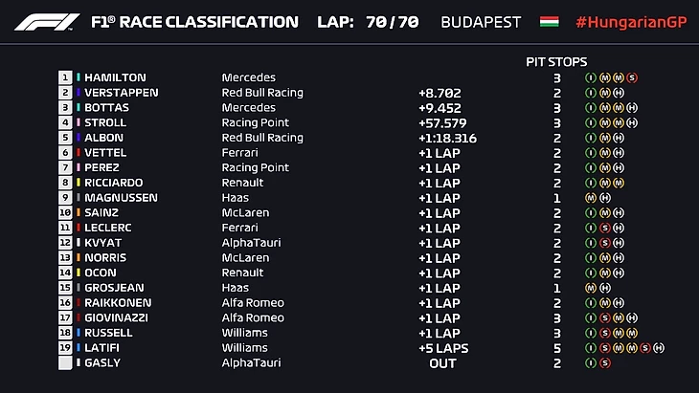Click Leclerc's soft tyre icon
This screenshot has width=699, height=393.
tap(605, 228)
